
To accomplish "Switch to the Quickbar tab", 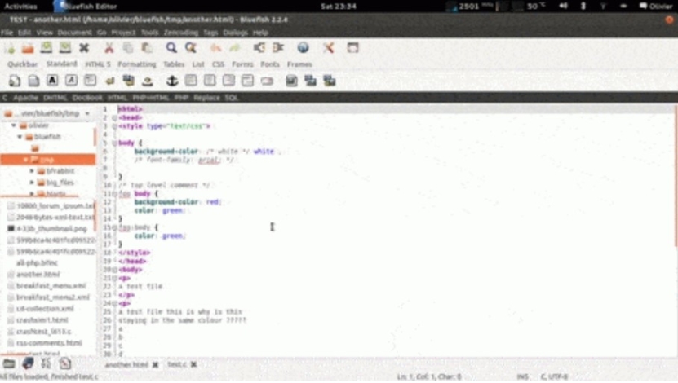I will tap(23, 64).
